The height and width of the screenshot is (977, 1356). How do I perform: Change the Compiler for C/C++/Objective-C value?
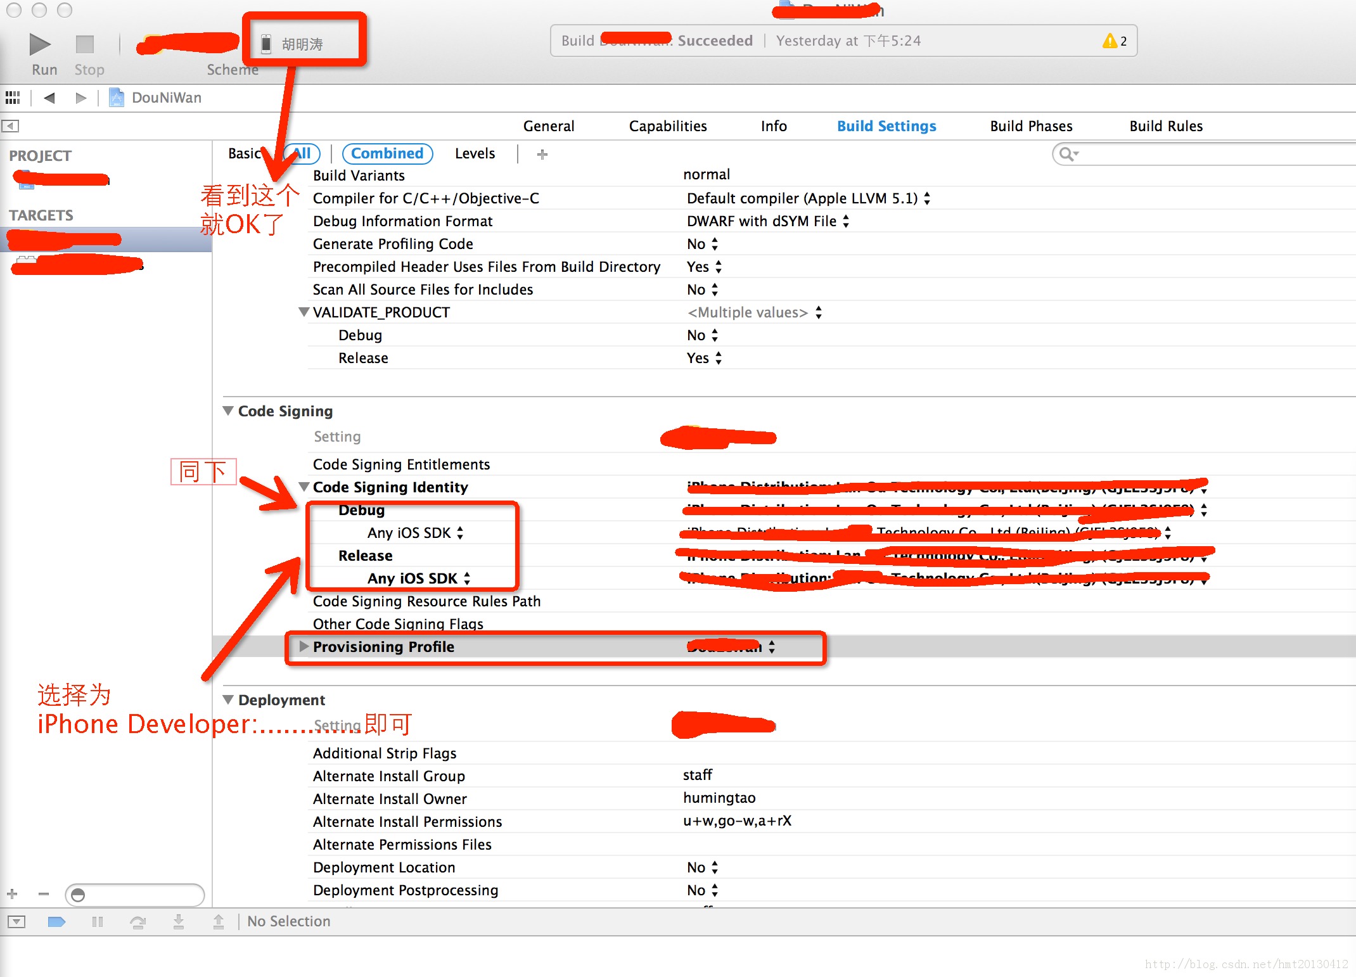(809, 198)
